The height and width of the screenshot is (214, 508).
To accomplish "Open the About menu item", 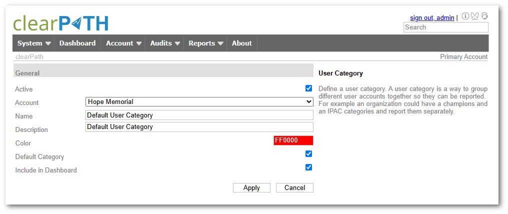I will coord(241,43).
